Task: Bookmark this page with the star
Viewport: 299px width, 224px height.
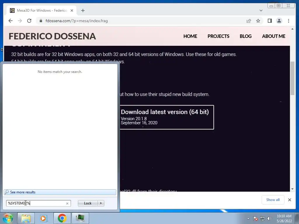Action: pos(258,21)
